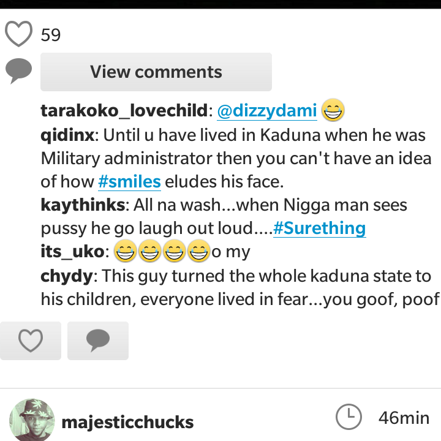Follow the @dizzydami mention link
441x441 pixels.
pyautogui.click(x=267, y=110)
